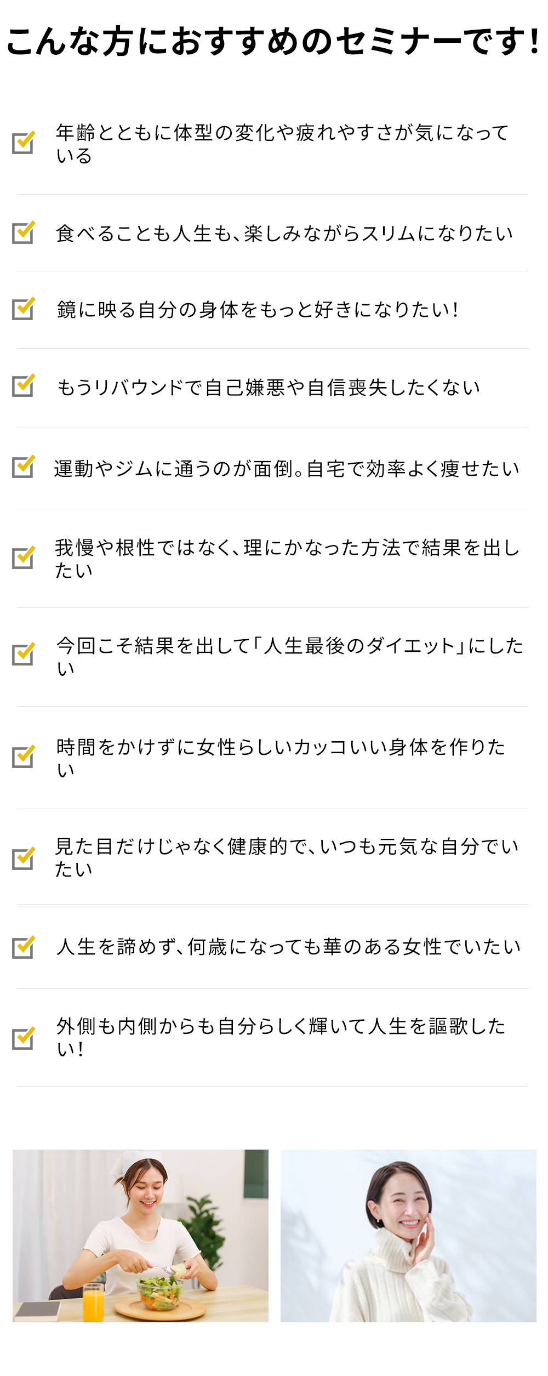
Task: Click the heading こんな方におすすめのセミナーです!
Action: 273,42
